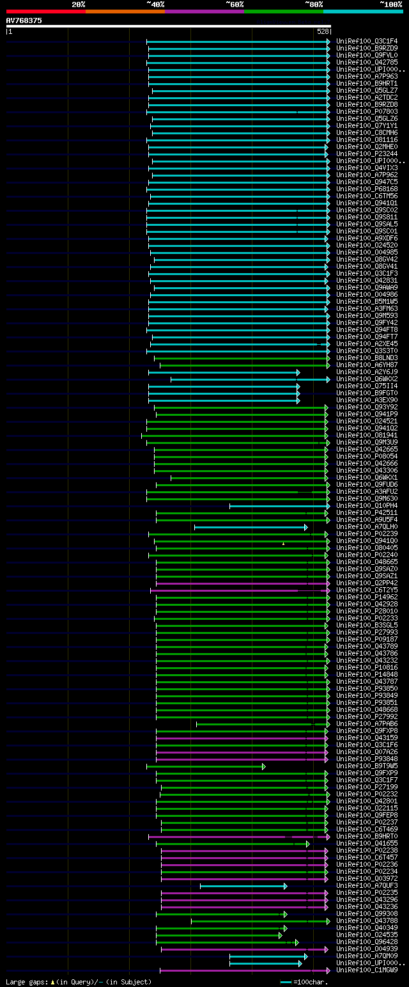Open hit UniRef100_C6TM56

pyautogui.click(x=367, y=196)
